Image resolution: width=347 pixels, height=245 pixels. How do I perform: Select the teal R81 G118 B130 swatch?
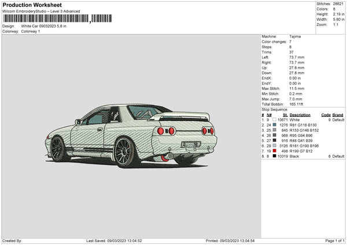[x=275, y=125]
